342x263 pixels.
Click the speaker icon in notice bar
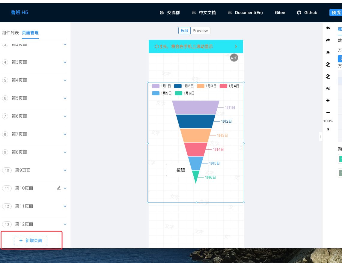[156, 46]
